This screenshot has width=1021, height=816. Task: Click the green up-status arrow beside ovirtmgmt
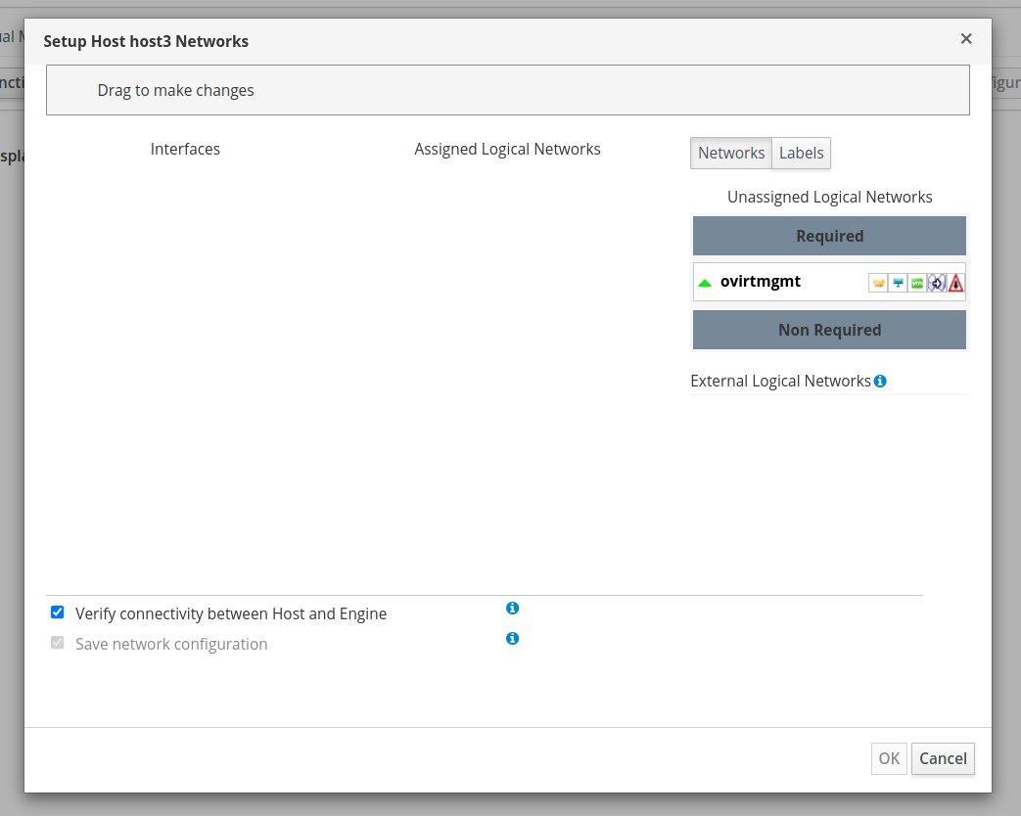705,283
